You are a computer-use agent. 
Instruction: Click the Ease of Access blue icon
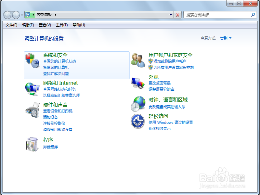137,121
